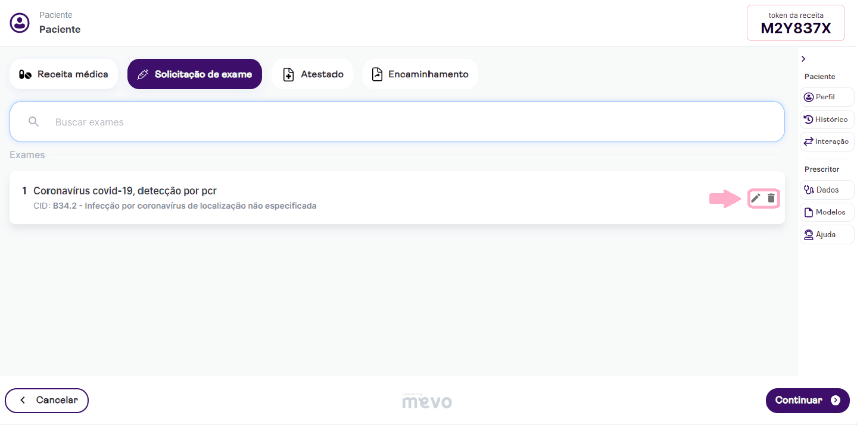Open the prescriber Dados section

pos(827,190)
